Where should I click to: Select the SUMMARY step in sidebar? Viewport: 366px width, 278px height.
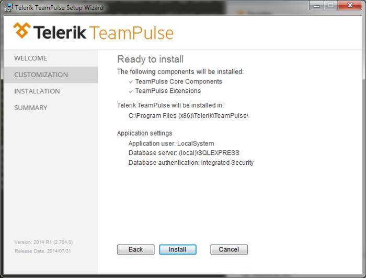click(51, 108)
